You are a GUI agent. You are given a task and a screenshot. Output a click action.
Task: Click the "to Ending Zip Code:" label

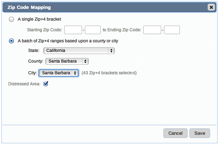(122, 30)
